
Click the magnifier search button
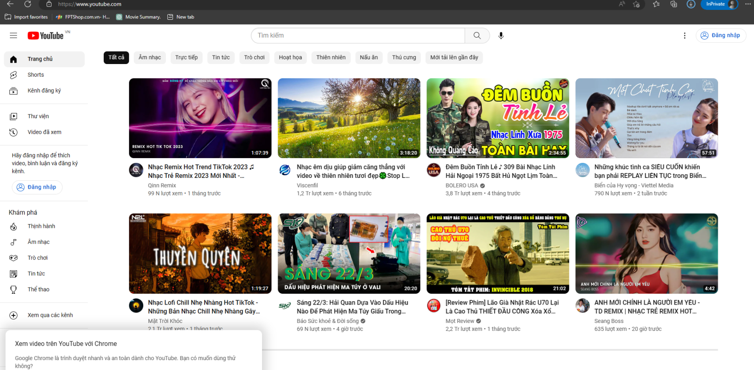point(477,35)
